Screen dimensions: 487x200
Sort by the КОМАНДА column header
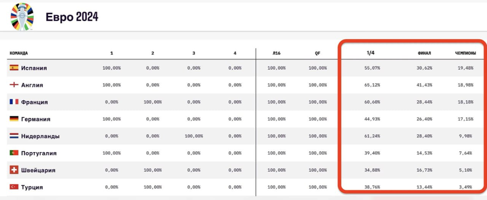19,53
